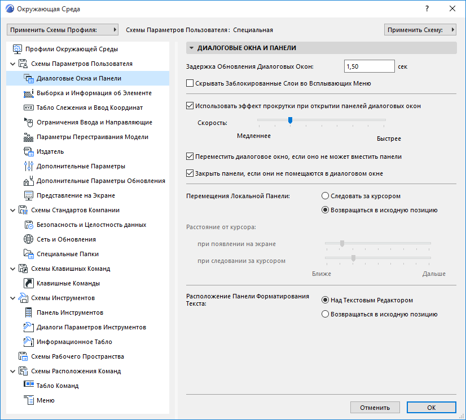Click the Издатель icon
Screen dimensions: 466x420
coord(29,151)
